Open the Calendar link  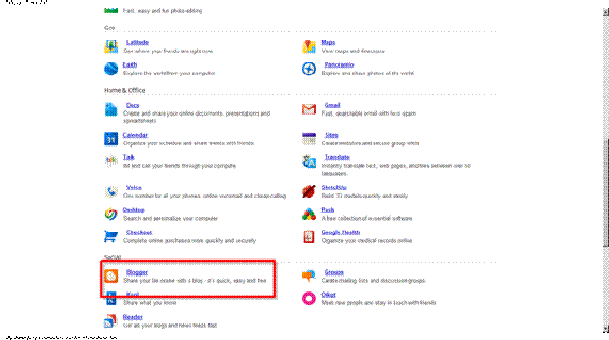pyautogui.click(x=135, y=135)
